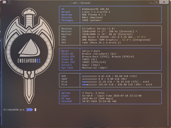The width and height of the screenshot is (171, 128).
Task: Click the 'Packages' label
Action: [x=67, y=20]
